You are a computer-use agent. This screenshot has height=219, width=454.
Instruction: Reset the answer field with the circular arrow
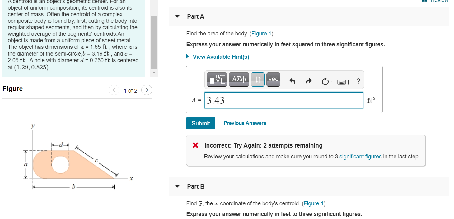[x=325, y=81]
